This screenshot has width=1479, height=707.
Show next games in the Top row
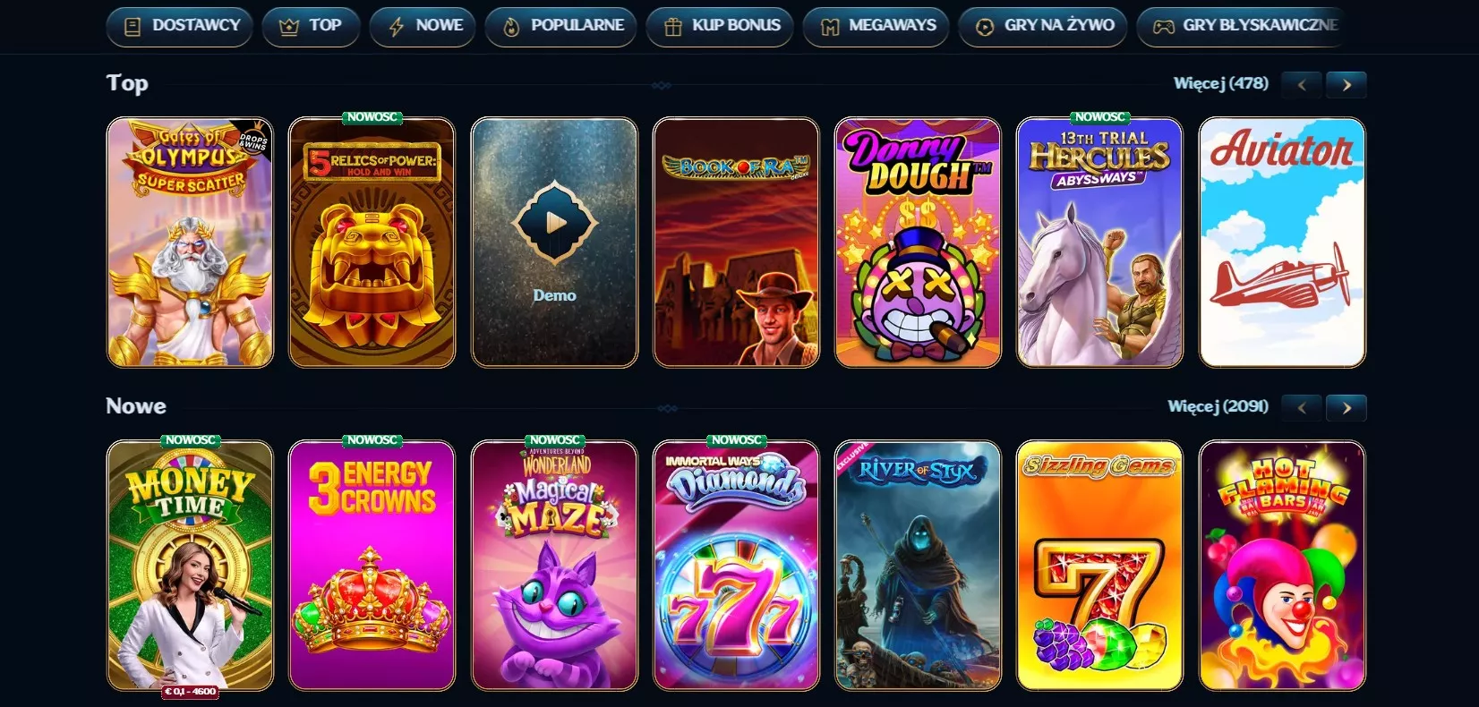[1346, 84]
